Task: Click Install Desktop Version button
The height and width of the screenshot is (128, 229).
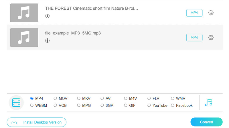Action: point(37,122)
